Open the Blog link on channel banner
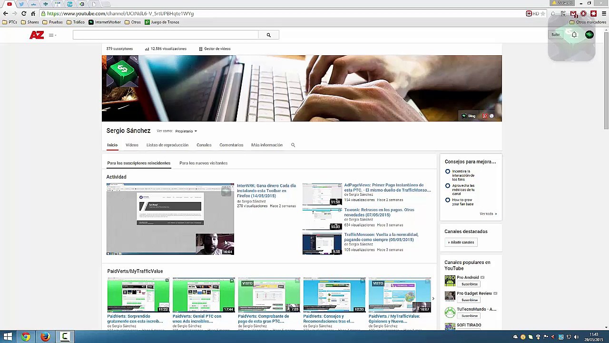 469,116
